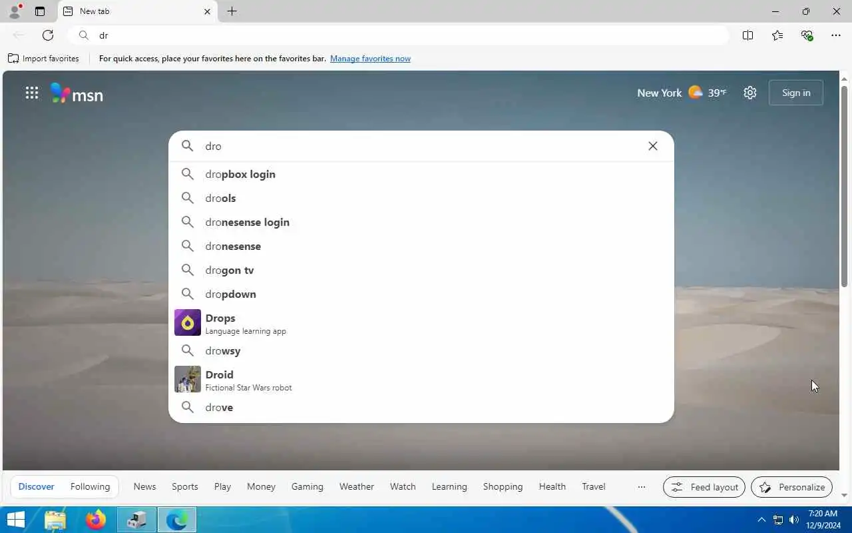This screenshot has height=533, width=852.
Task: Click the MSN logo
Action: [x=77, y=94]
